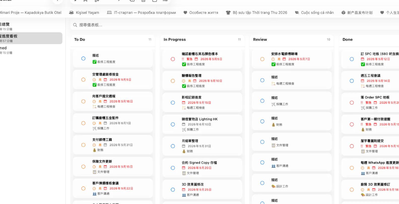Mark 影相記錄進度 task as done
This screenshot has height=204, width=399.
(173, 103)
